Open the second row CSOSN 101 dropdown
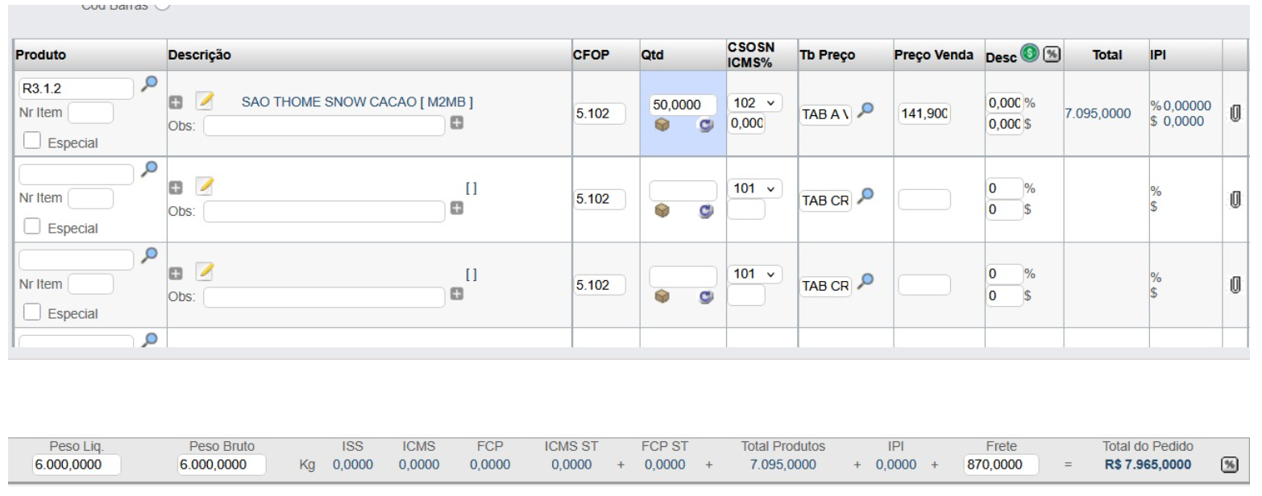The width and height of the screenshot is (1262, 496). point(754,188)
